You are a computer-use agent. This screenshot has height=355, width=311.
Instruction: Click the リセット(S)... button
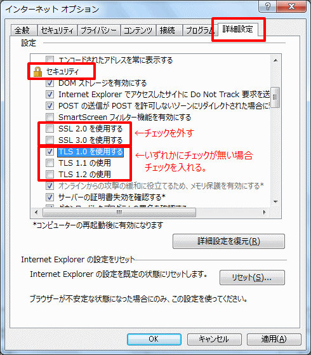point(252,278)
